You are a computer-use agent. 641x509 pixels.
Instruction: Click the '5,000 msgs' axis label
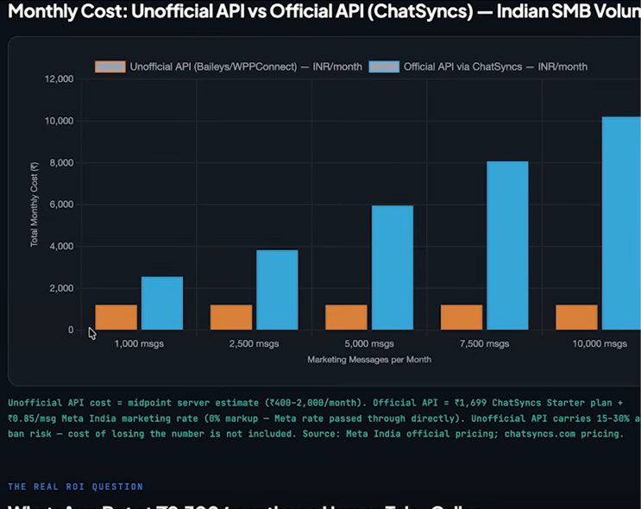click(x=369, y=344)
